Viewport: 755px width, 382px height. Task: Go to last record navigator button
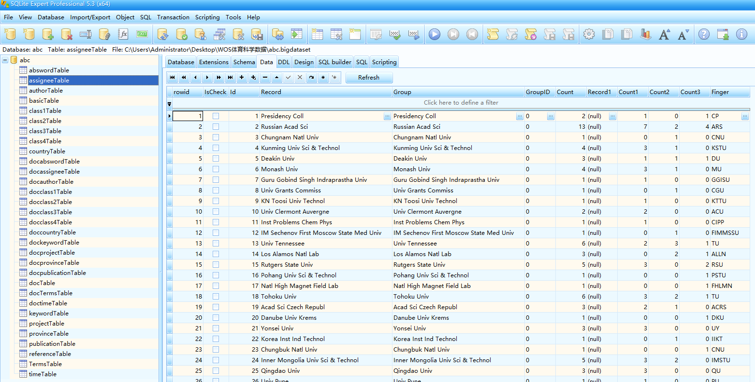click(231, 78)
